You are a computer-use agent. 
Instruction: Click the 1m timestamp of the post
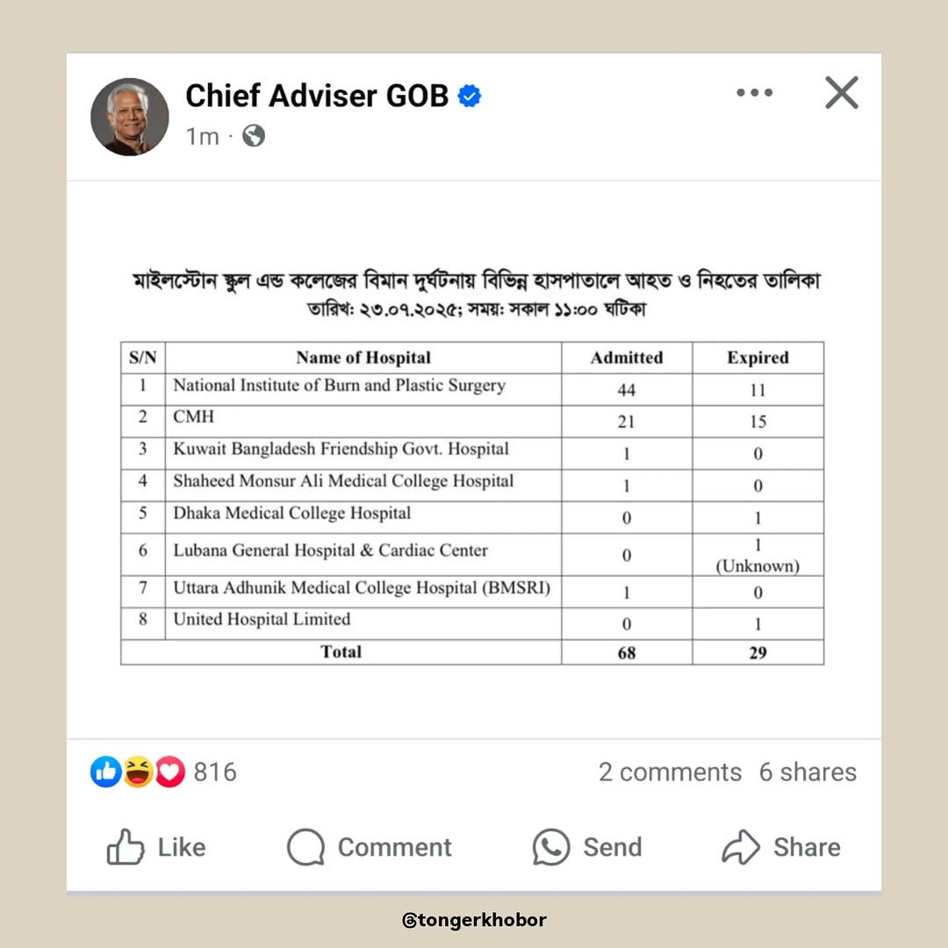pyautogui.click(x=203, y=136)
